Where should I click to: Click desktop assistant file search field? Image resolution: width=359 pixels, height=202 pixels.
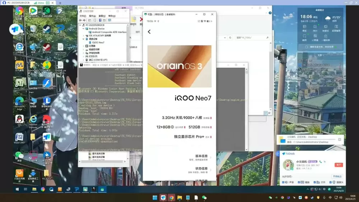tap(320, 47)
